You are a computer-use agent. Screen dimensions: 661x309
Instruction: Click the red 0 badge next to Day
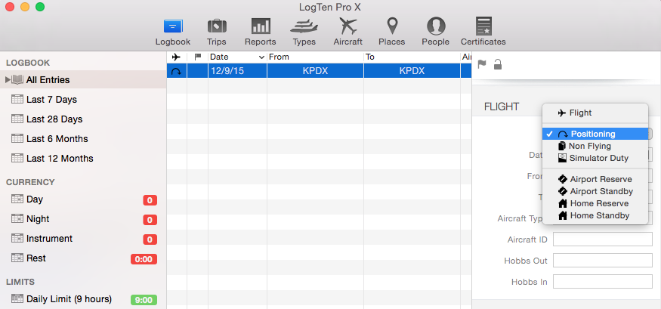point(150,200)
